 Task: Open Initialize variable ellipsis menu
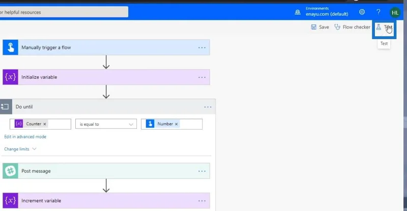[x=201, y=77]
